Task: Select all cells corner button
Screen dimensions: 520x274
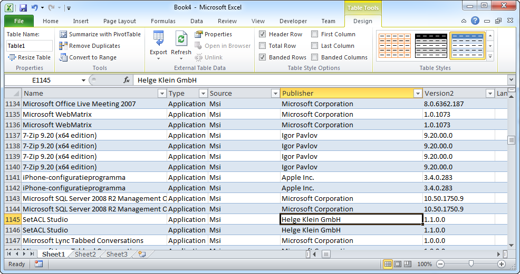Action: pos(13,93)
